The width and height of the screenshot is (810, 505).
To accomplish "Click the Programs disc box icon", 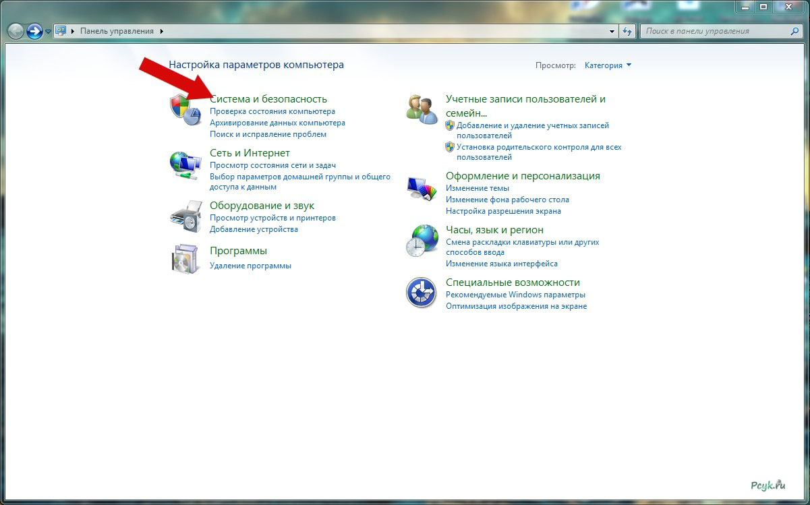I will tap(185, 258).
